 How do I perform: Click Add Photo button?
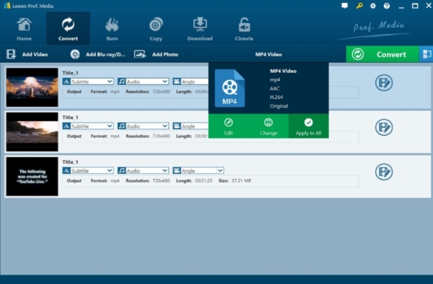(157, 54)
